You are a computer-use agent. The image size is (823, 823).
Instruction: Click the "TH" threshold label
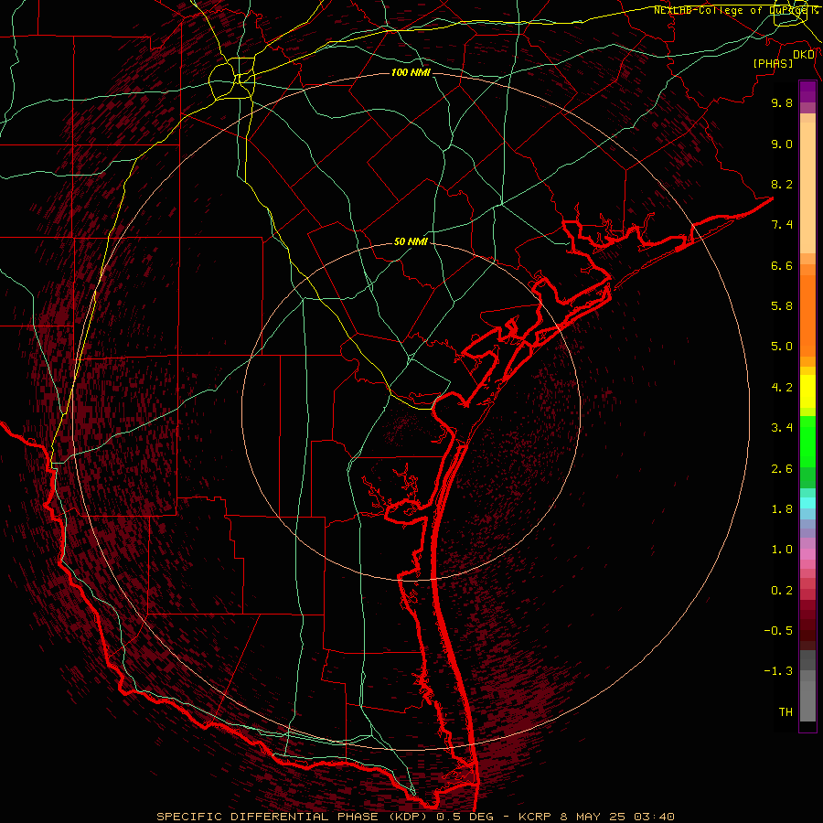pos(786,711)
